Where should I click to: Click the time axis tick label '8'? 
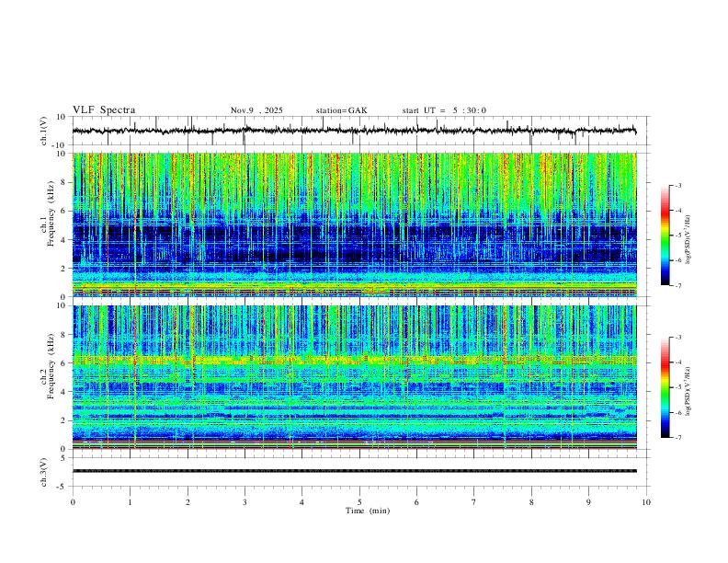click(531, 502)
